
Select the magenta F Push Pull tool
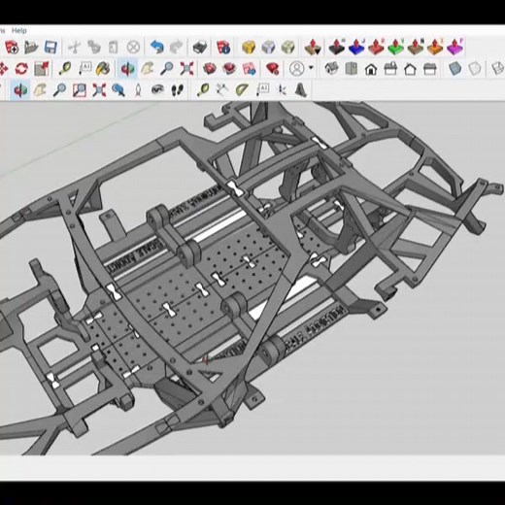[454, 48]
